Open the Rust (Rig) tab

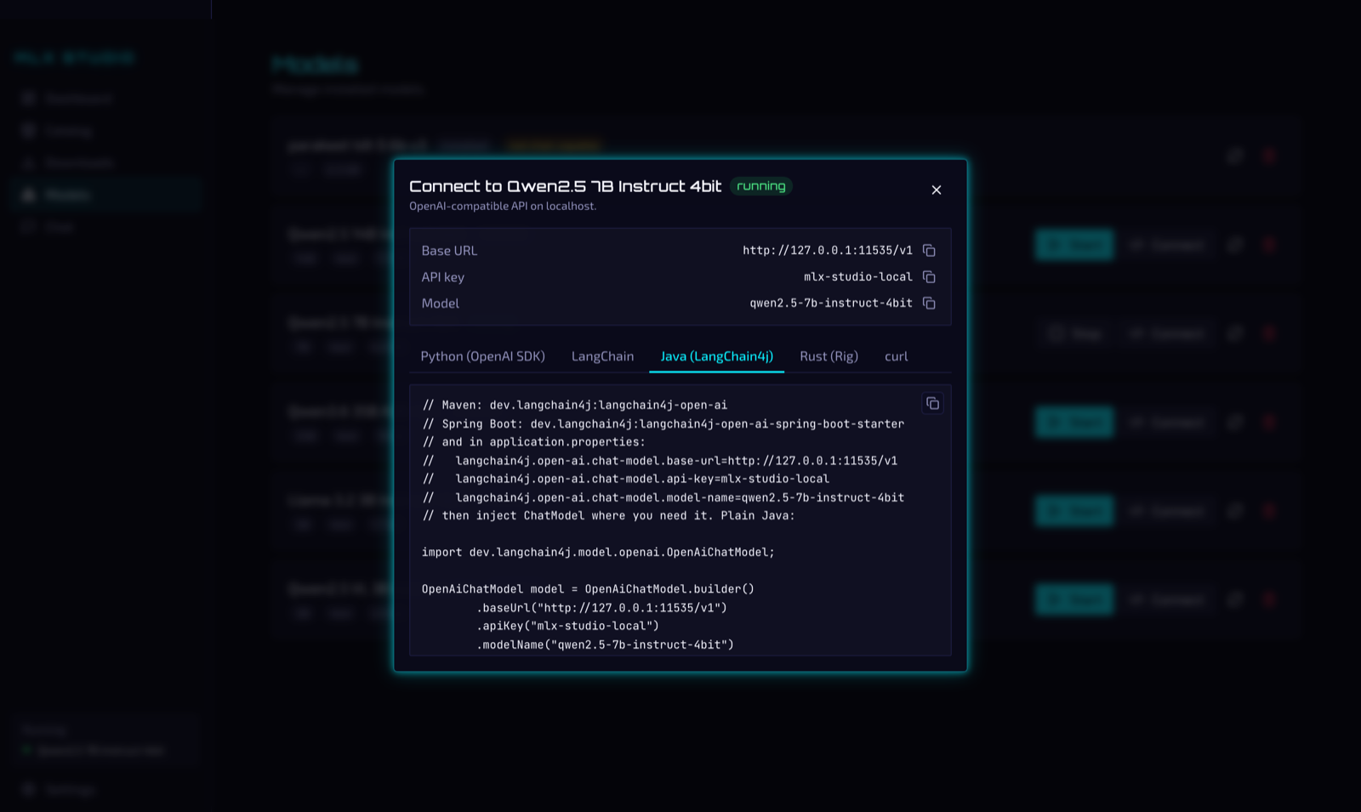pos(829,356)
